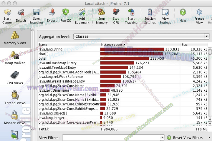The height and width of the screenshot is (141, 212).
Task: Select the java.lang.Object[ ] row
Action: click(123, 113)
